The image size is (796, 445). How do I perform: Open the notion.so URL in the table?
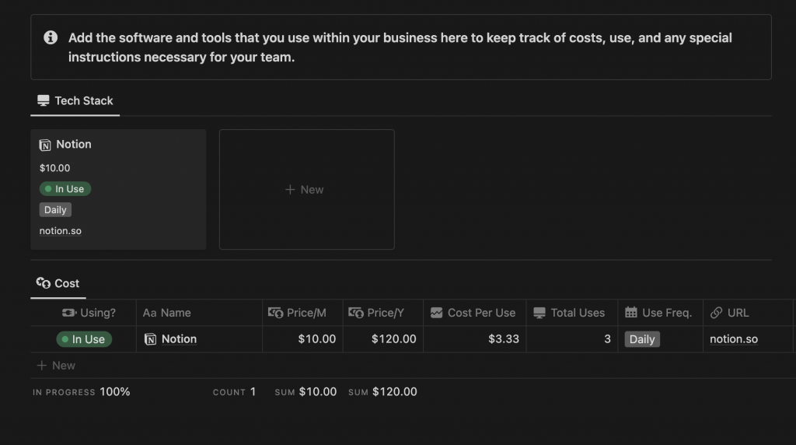733,339
